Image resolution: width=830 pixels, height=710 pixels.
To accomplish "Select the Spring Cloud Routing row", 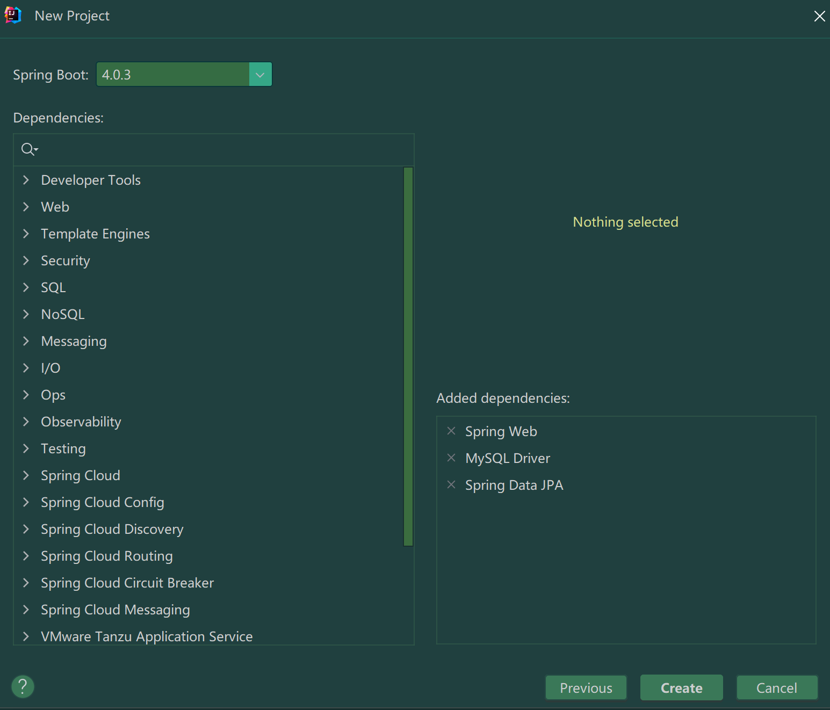I will (208, 556).
